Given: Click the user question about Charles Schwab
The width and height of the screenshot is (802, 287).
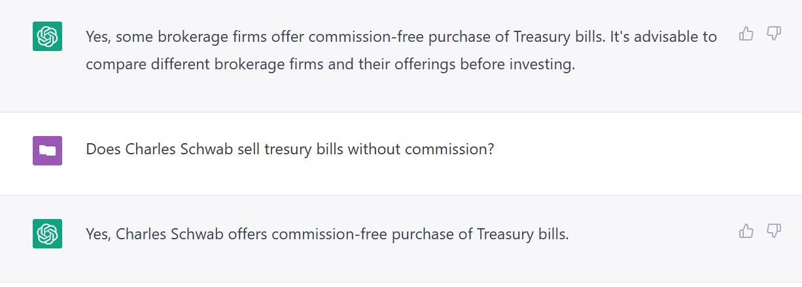Looking at the screenshot, I should tap(290, 150).
